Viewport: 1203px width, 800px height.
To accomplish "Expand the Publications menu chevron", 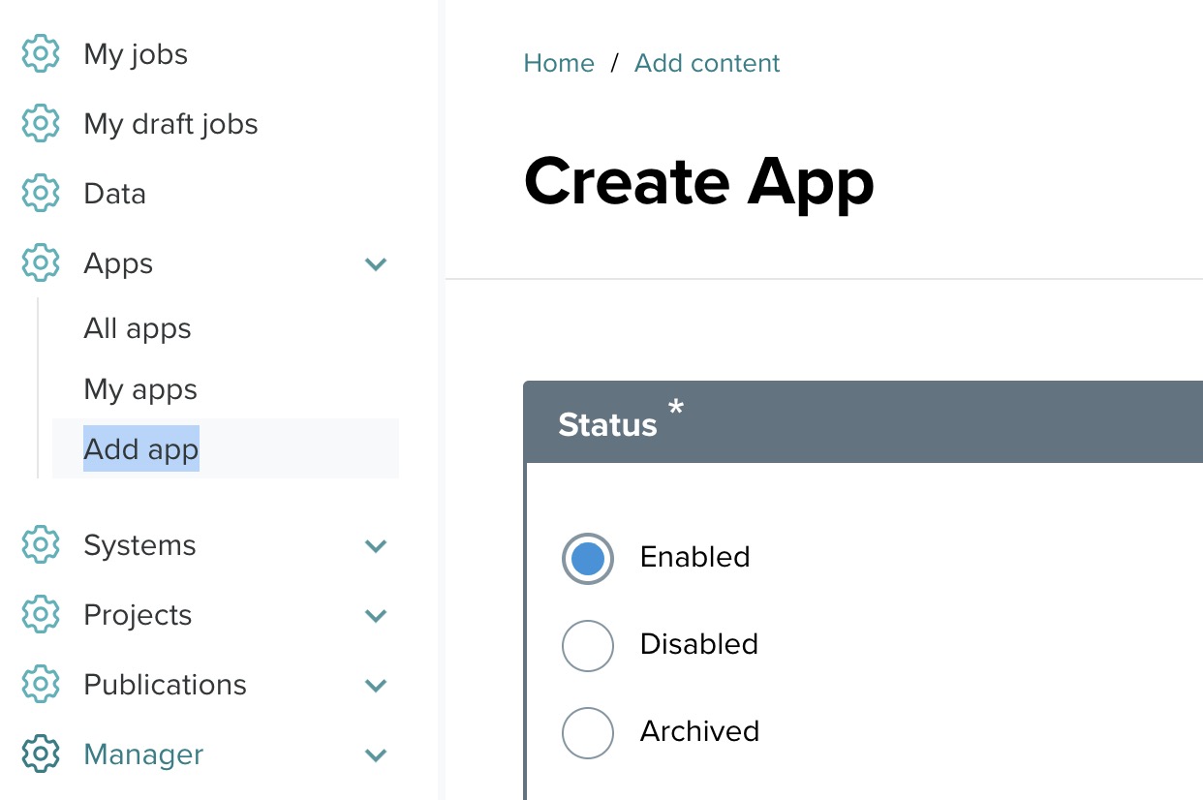I will 376,686.
